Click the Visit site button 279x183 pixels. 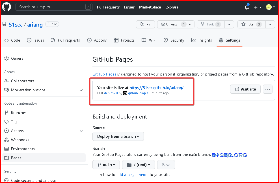pos(245,89)
